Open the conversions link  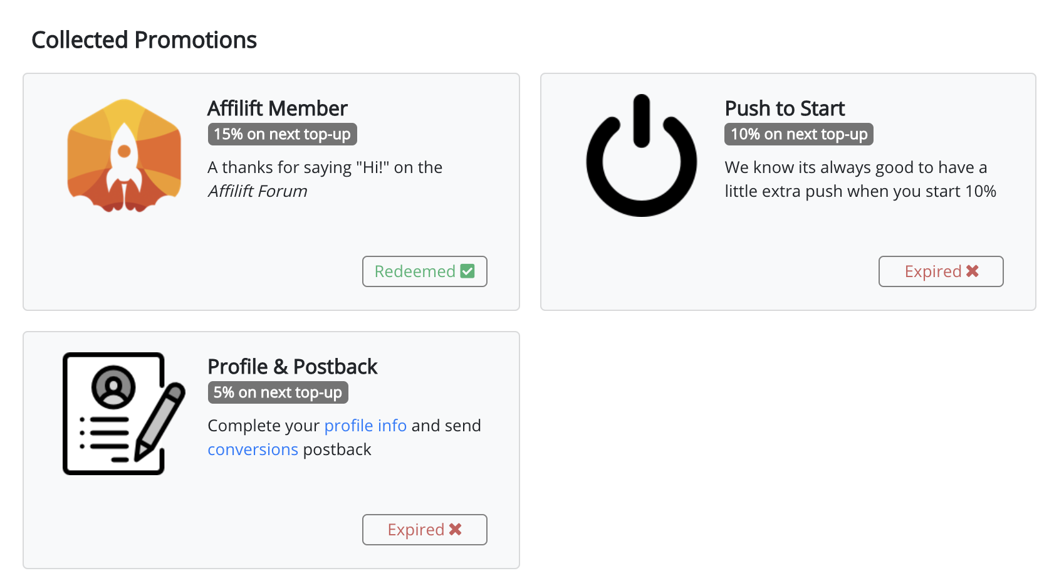253,449
